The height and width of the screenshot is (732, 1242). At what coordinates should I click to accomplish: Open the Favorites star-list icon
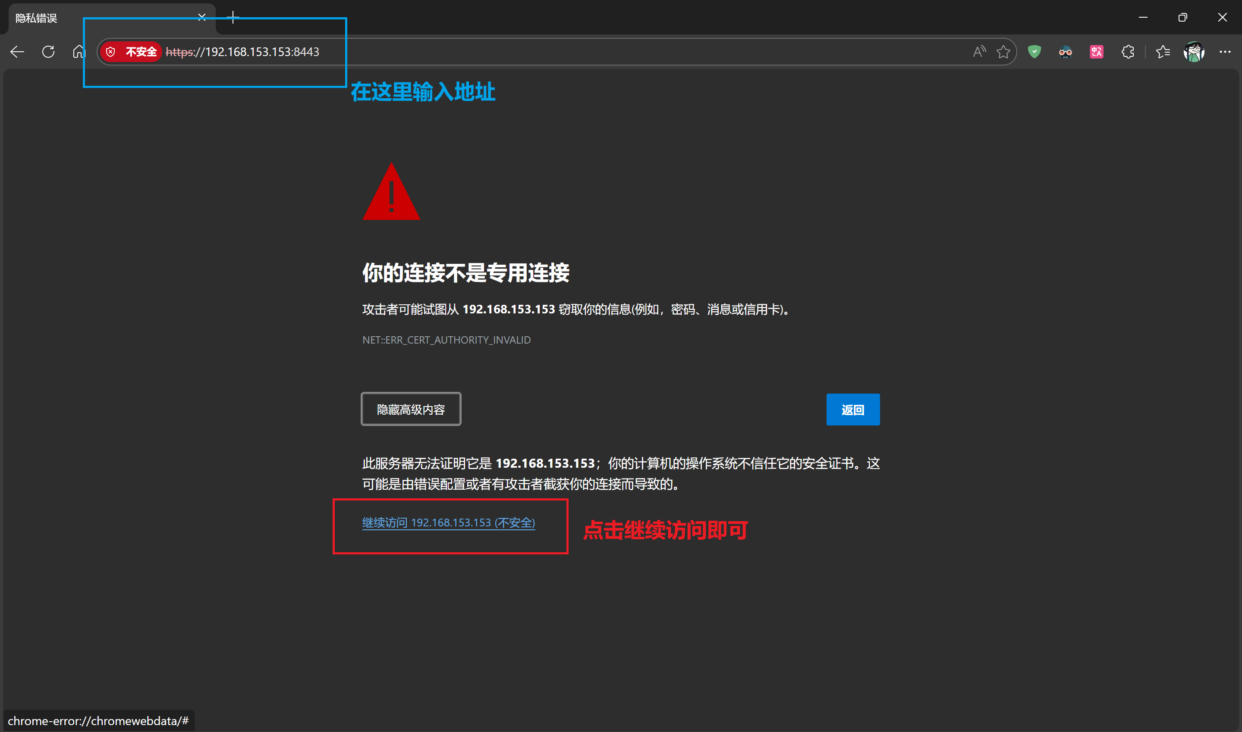pos(1163,51)
